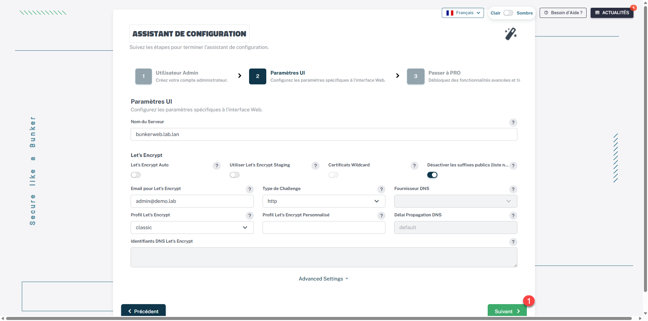
Task: Click the Suivant button
Action: (507, 311)
